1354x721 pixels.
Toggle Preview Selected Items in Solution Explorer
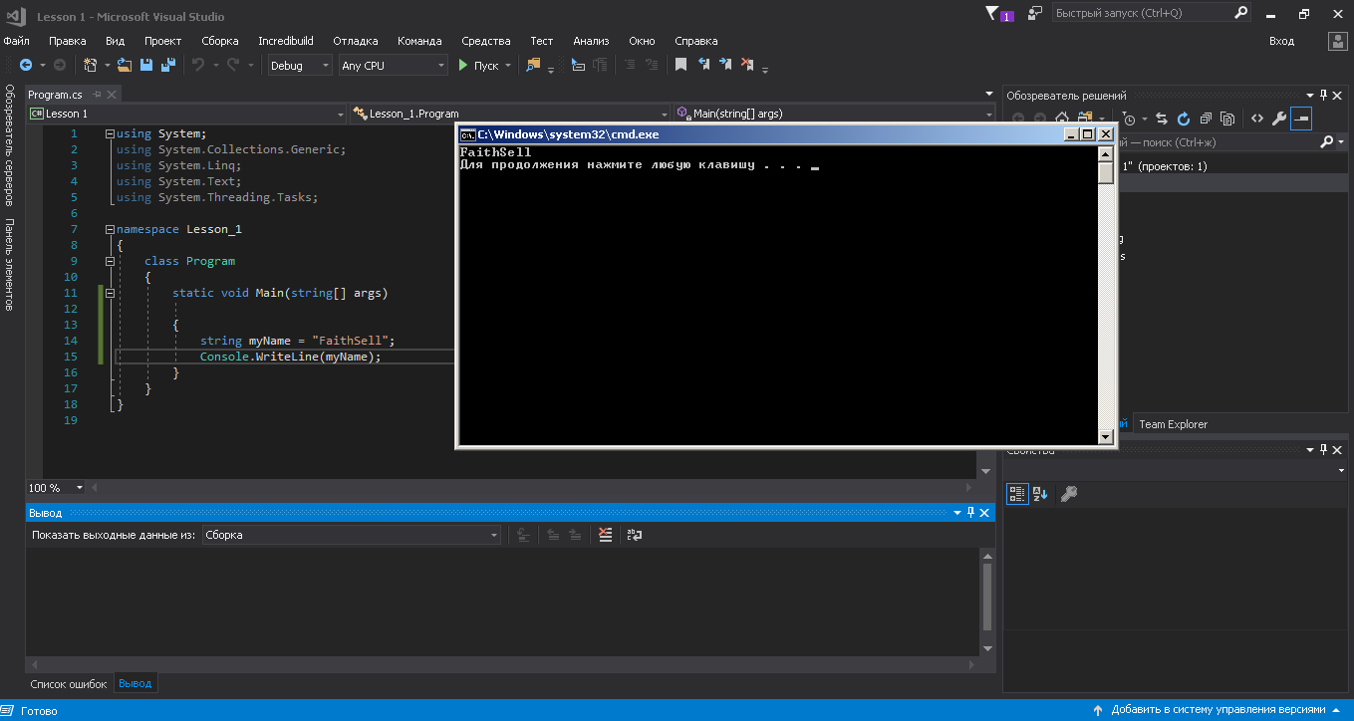tap(1301, 119)
